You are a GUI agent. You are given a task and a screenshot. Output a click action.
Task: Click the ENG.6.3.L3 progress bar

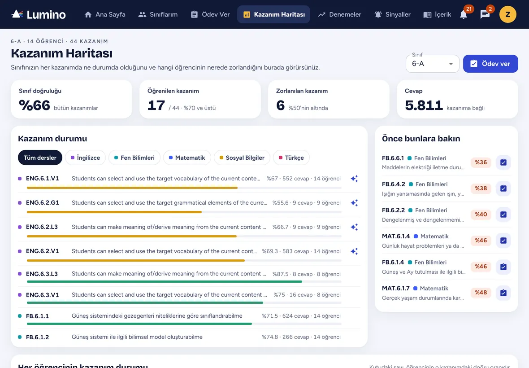tap(184, 281)
